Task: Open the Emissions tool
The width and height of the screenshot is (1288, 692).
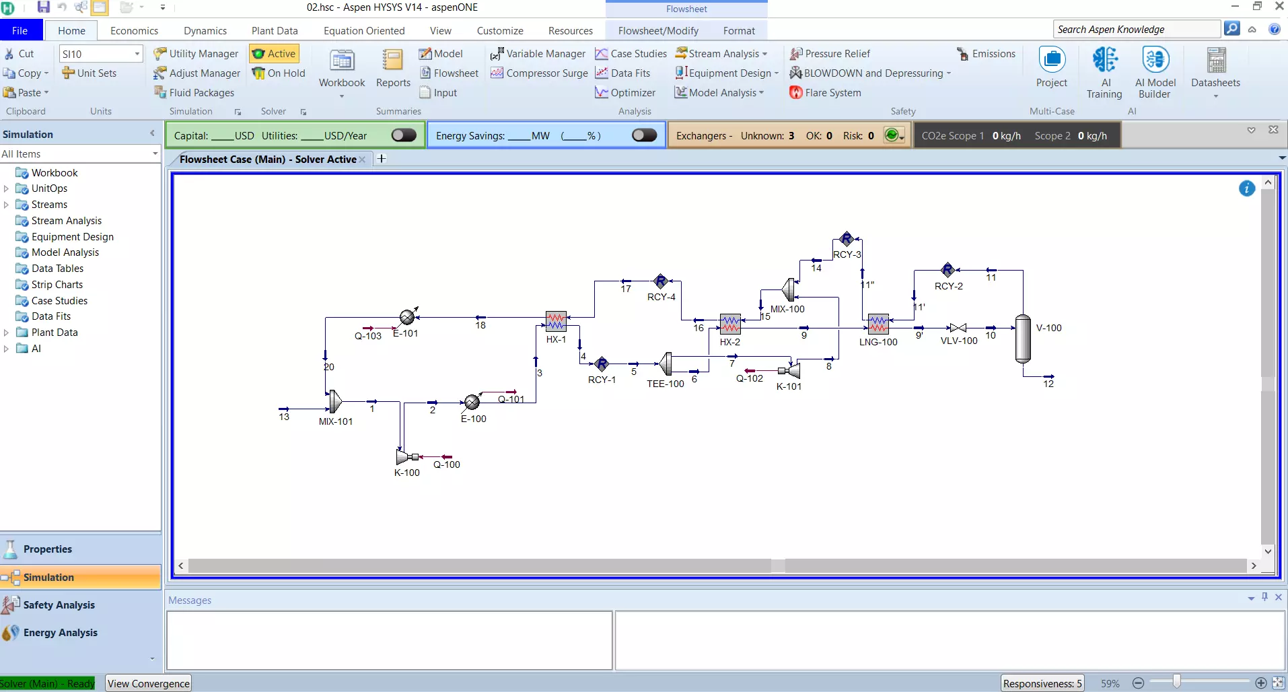Action: pos(986,53)
